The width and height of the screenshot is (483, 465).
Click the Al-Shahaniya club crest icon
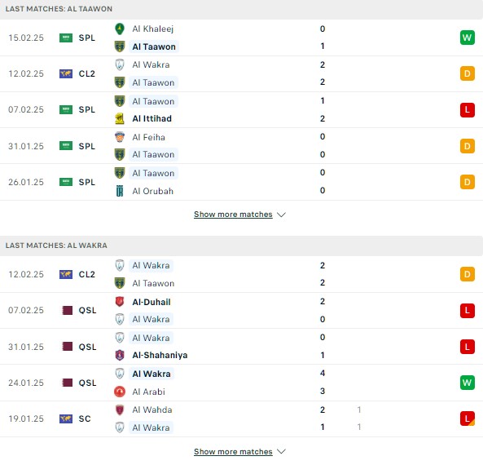point(120,355)
